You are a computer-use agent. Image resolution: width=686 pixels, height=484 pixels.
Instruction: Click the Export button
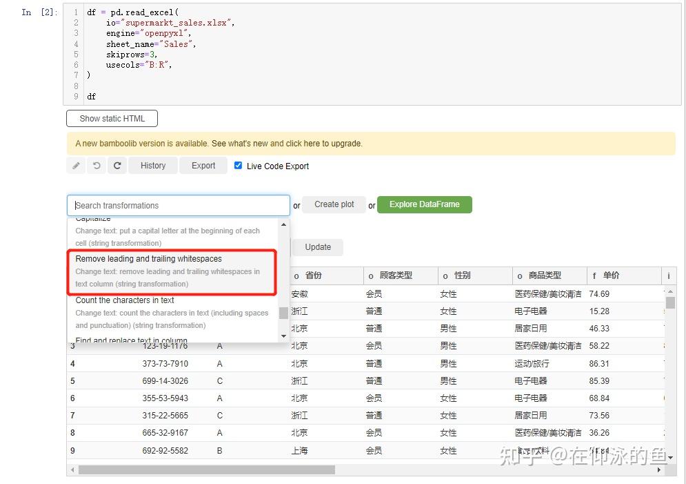click(203, 166)
